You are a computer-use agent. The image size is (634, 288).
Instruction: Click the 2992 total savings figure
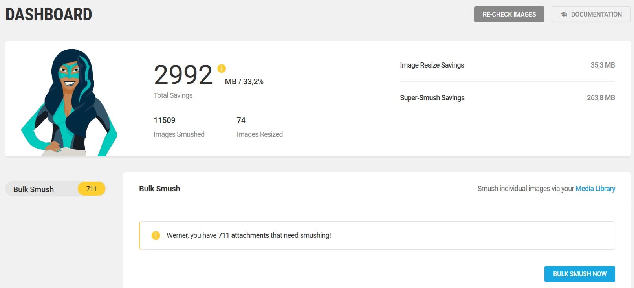[x=183, y=75]
